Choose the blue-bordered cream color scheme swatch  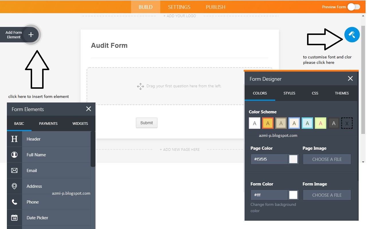coord(294,123)
